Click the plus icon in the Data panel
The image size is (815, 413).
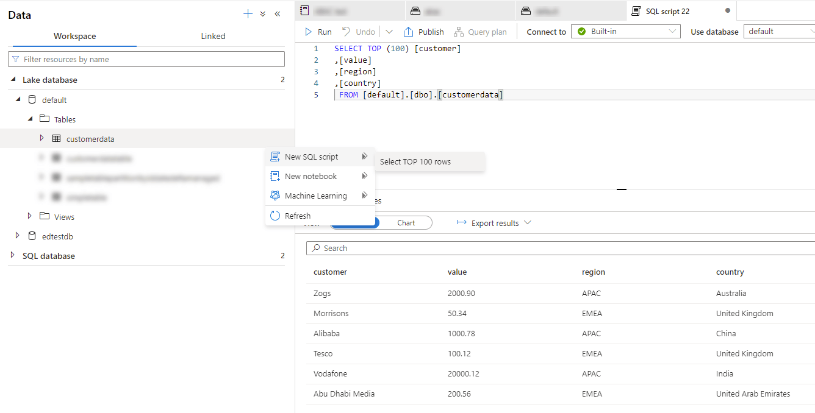pos(248,13)
